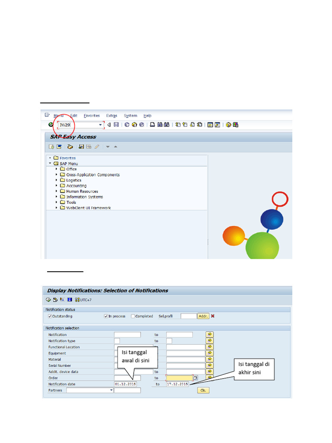Click the Add to Favorites icon
Viewport: 332px width, 443px height.
click(x=81, y=147)
